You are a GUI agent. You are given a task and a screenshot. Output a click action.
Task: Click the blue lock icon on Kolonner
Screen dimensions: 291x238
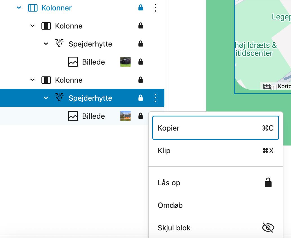141,8
